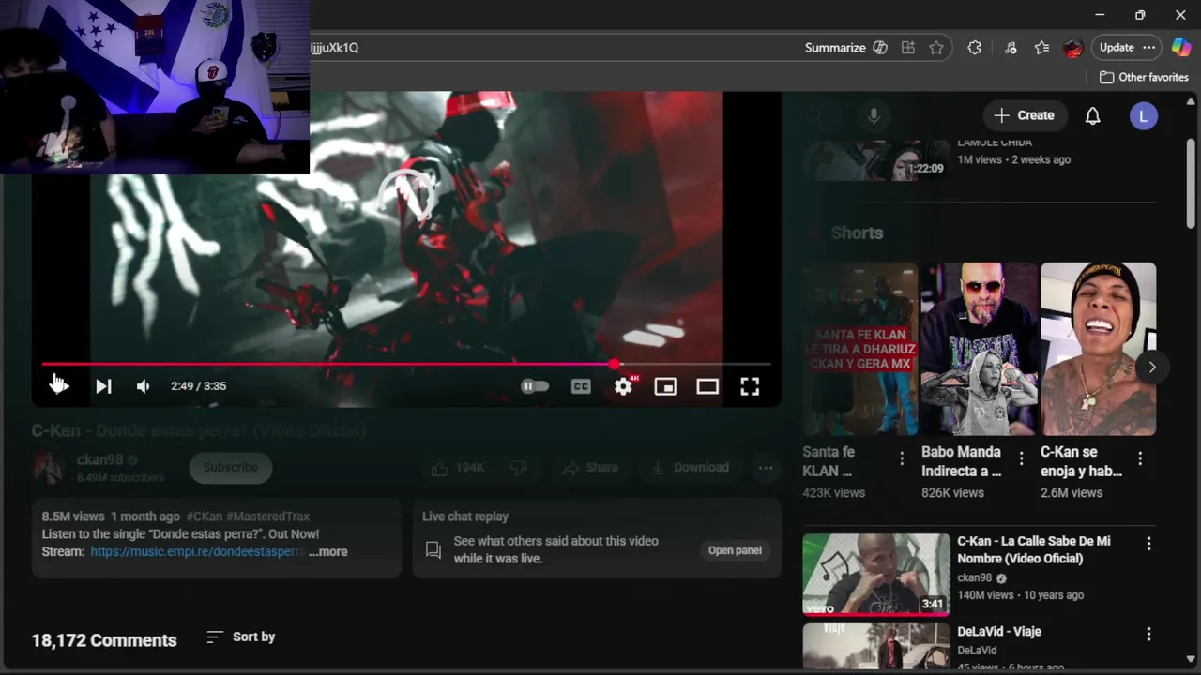Open the favorites list icon in toolbar
This screenshot has width=1201, height=675.
[x=1041, y=48]
